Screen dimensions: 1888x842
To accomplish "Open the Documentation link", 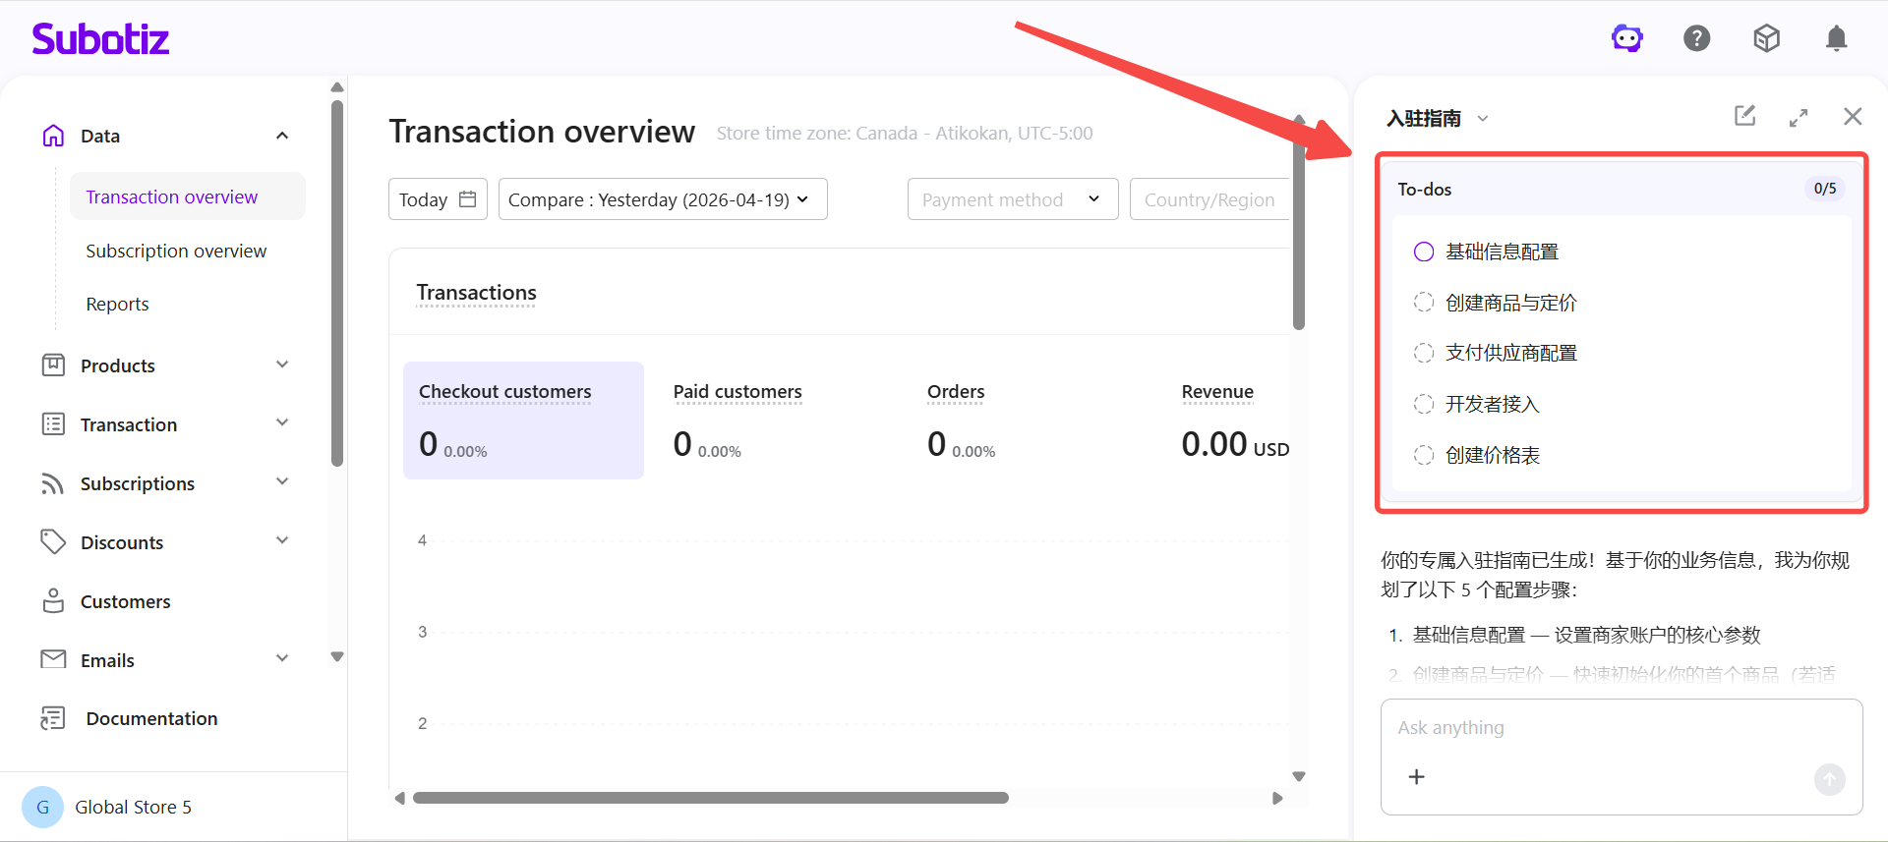I will click(151, 718).
